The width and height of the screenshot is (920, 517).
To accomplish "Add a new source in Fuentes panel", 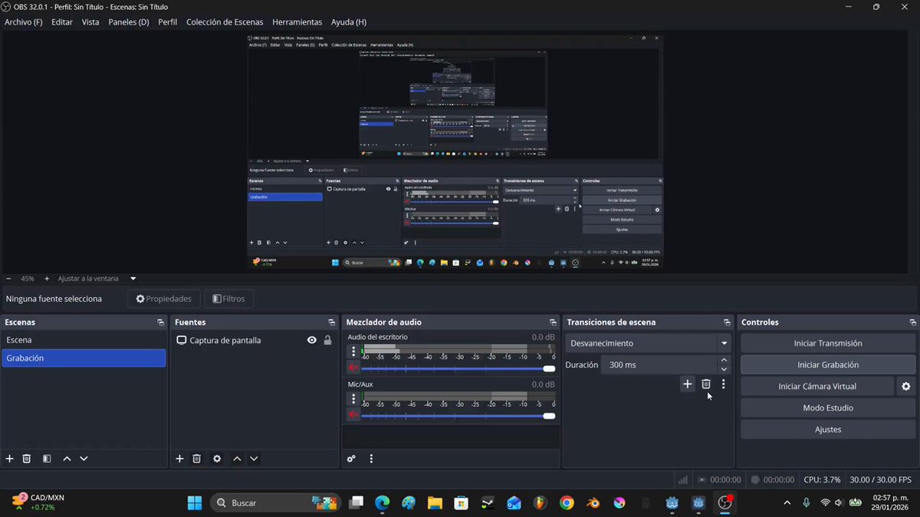I will coord(179,459).
